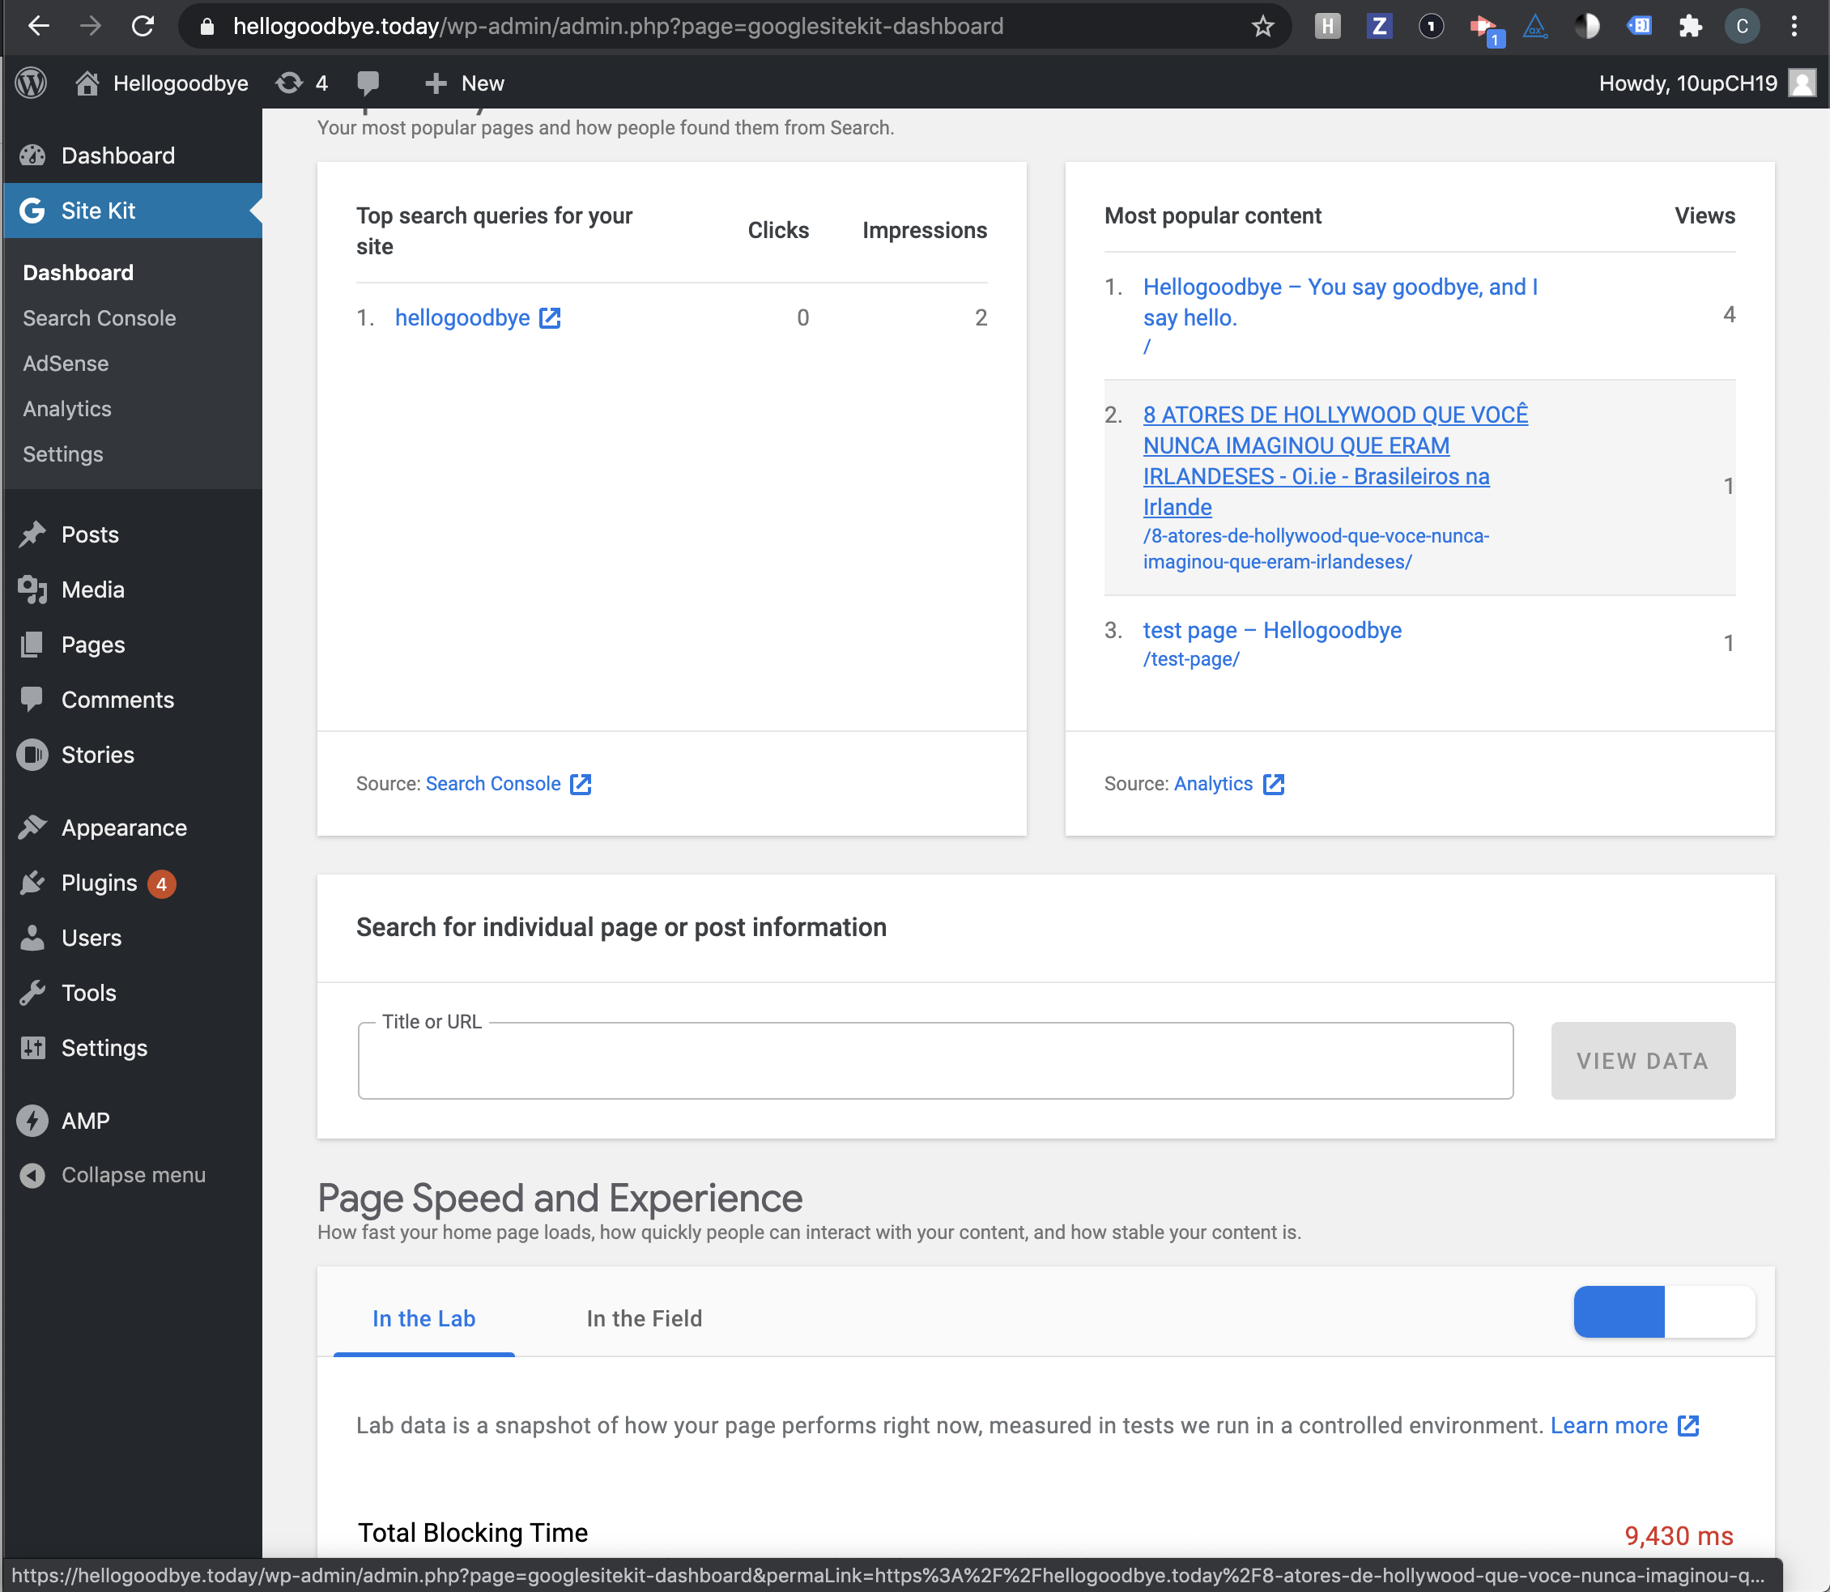Screen dimensions: 1830x1592
Task: Click external icon next to Analytics source
Action: (1273, 784)
